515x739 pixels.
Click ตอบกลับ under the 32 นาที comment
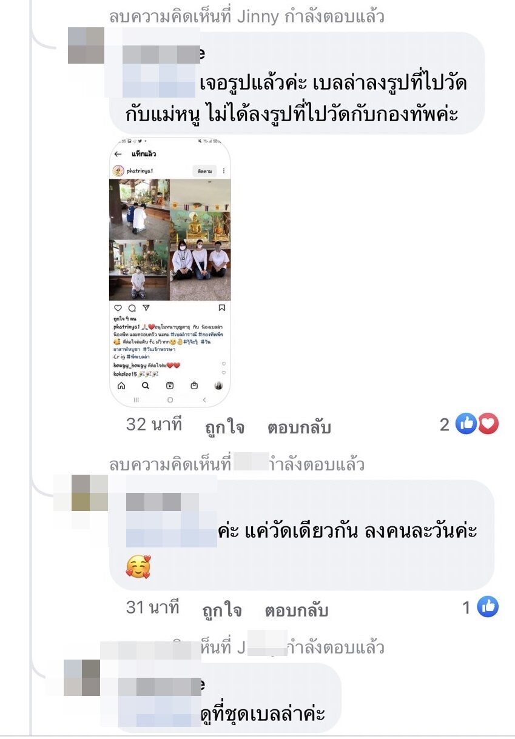tap(299, 428)
